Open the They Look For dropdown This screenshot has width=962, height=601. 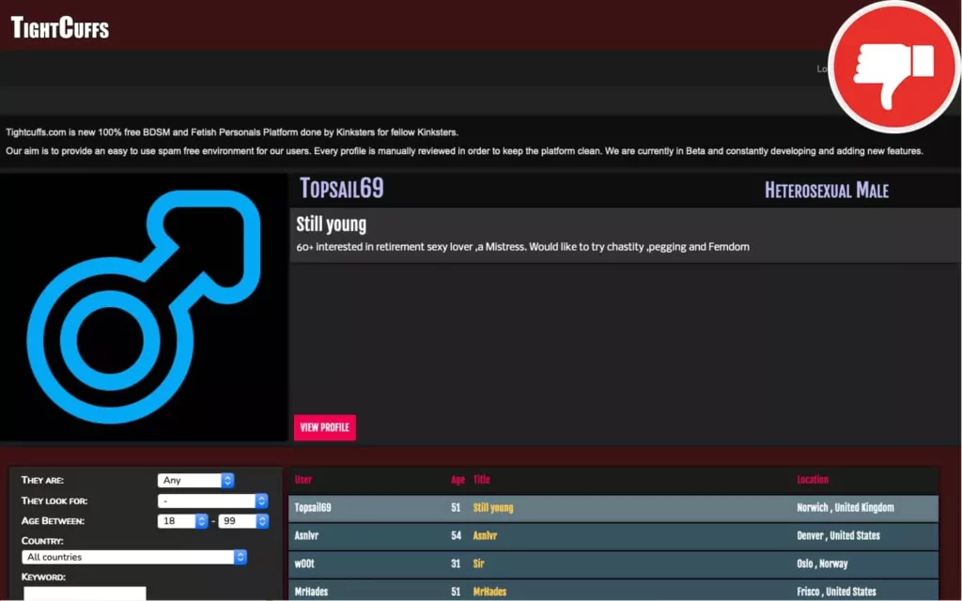coord(213,501)
